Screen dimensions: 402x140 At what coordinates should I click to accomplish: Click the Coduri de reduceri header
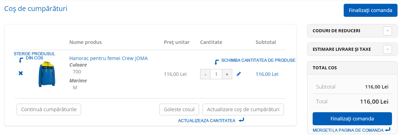(x=336, y=31)
